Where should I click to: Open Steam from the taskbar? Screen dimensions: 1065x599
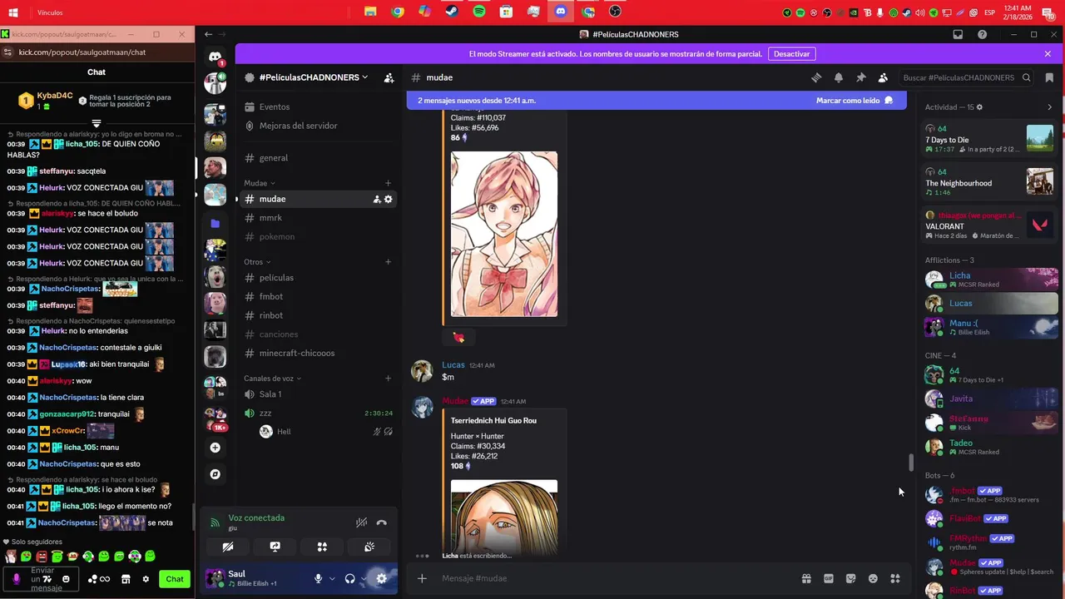point(452,12)
